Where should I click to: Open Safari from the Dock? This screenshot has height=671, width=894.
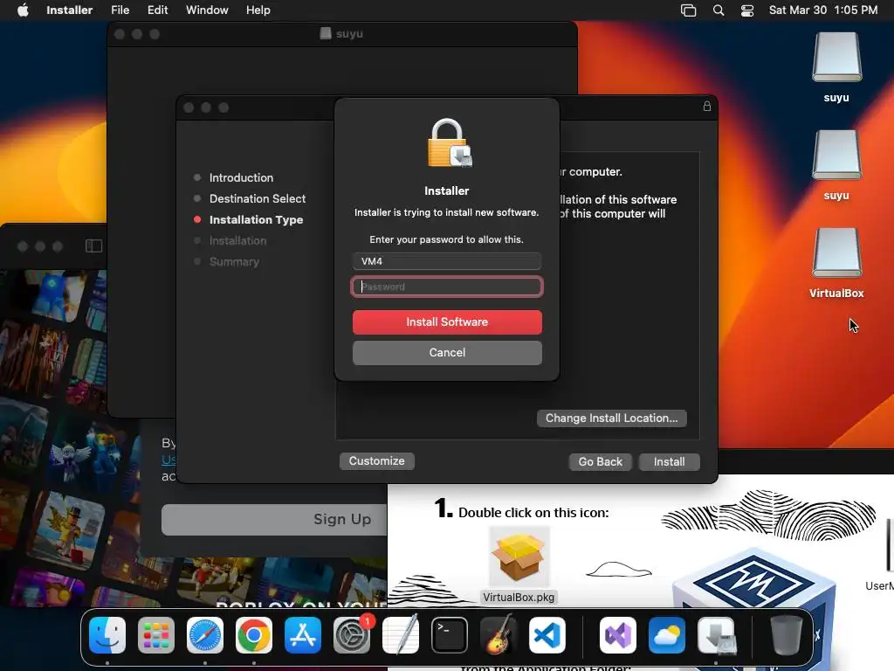point(205,635)
